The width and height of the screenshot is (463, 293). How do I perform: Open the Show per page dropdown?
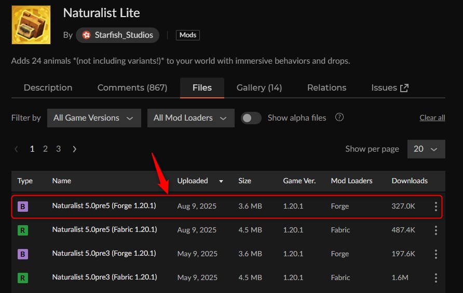click(426, 149)
